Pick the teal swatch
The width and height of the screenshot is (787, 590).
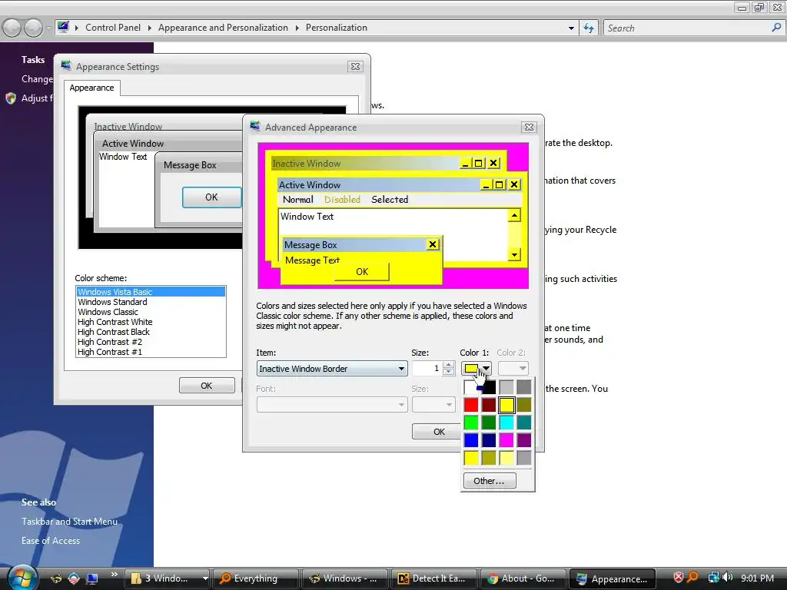(524, 423)
